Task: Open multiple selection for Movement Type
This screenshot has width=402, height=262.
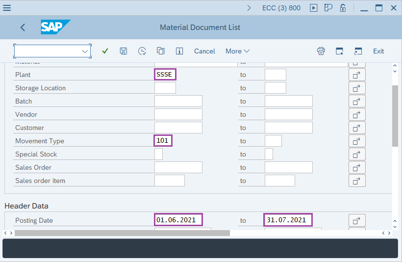Action: click(x=357, y=141)
